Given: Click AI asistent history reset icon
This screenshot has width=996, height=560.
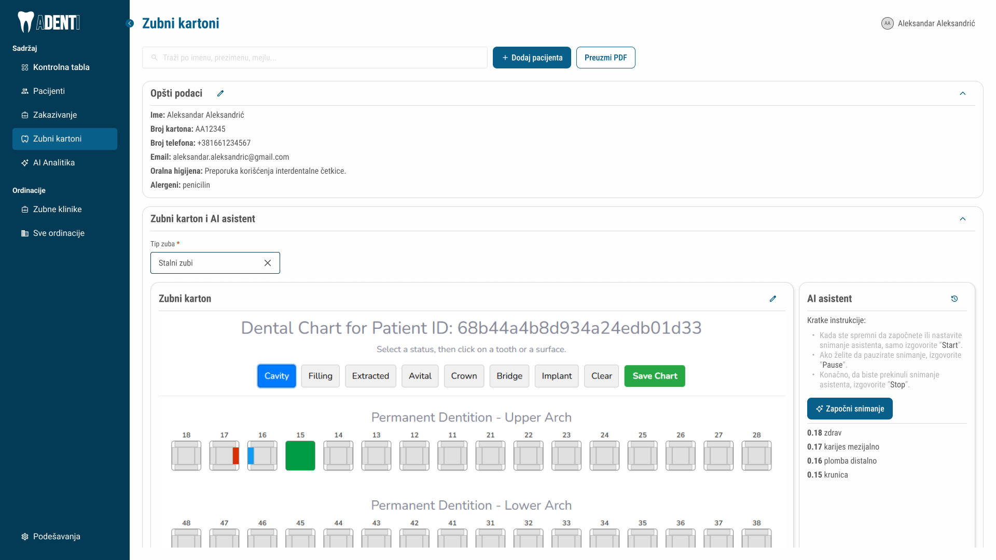Looking at the screenshot, I should point(955,299).
